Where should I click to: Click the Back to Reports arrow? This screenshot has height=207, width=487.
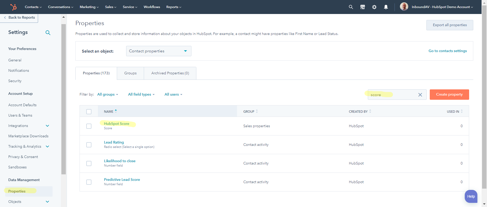[x=5, y=18]
